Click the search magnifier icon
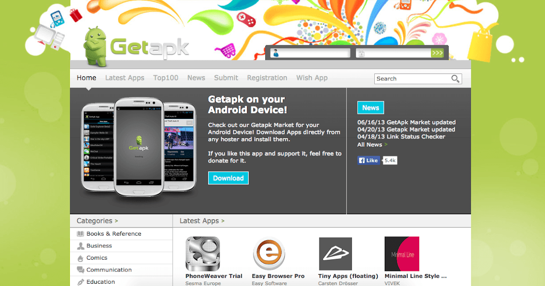Image resolution: width=545 pixels, height=286 pixels. pyautogui.click(x=455, y=79)
